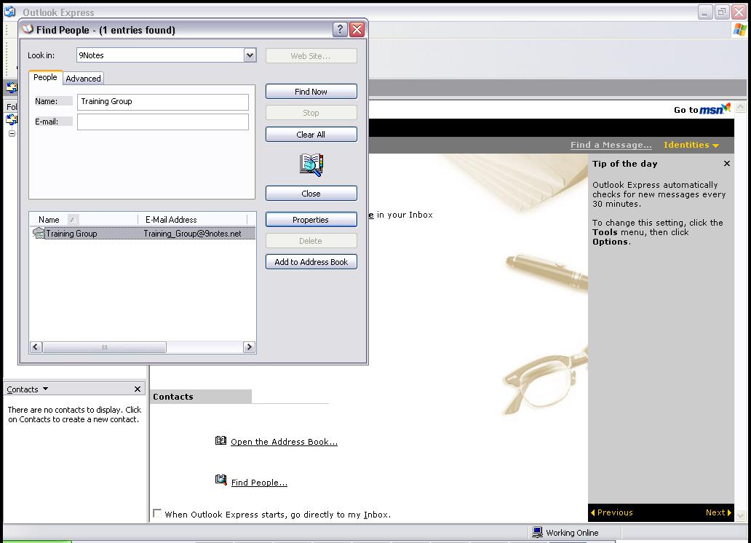Click the Find Now button
This screenshot has height=543, width=751.
point(311,92)
